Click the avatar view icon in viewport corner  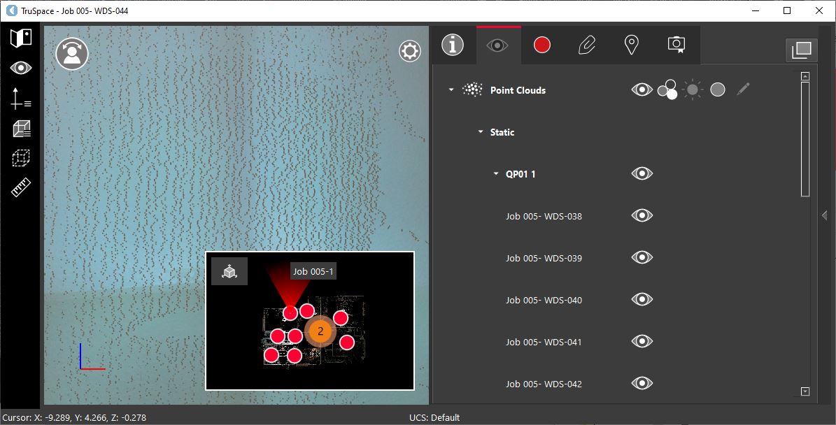[71, 54]
